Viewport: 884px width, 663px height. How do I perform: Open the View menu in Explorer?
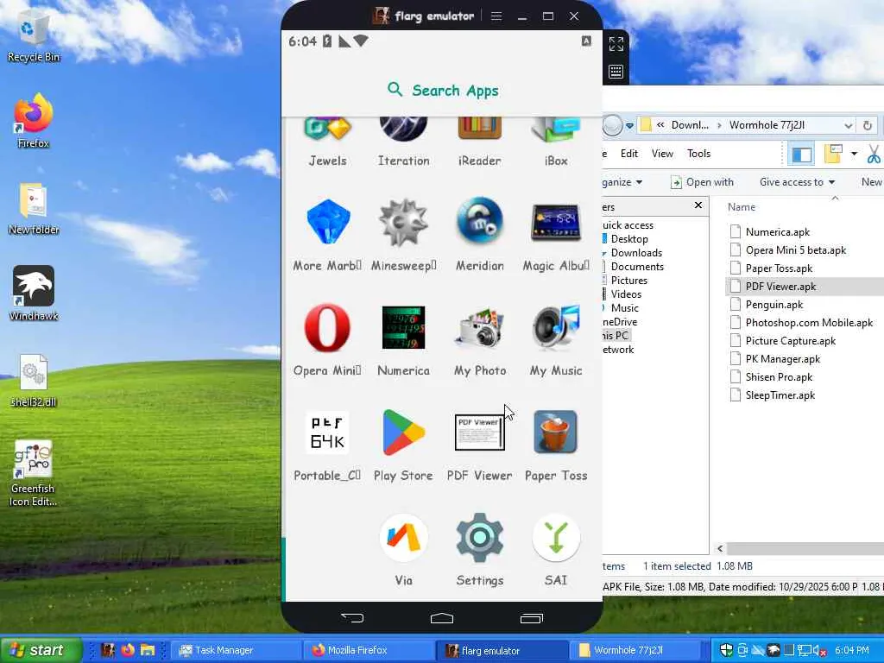coord(662,154)
